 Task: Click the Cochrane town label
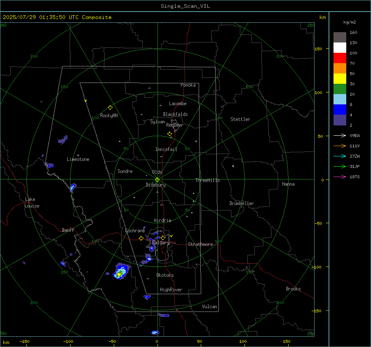(x=135, y=231)
